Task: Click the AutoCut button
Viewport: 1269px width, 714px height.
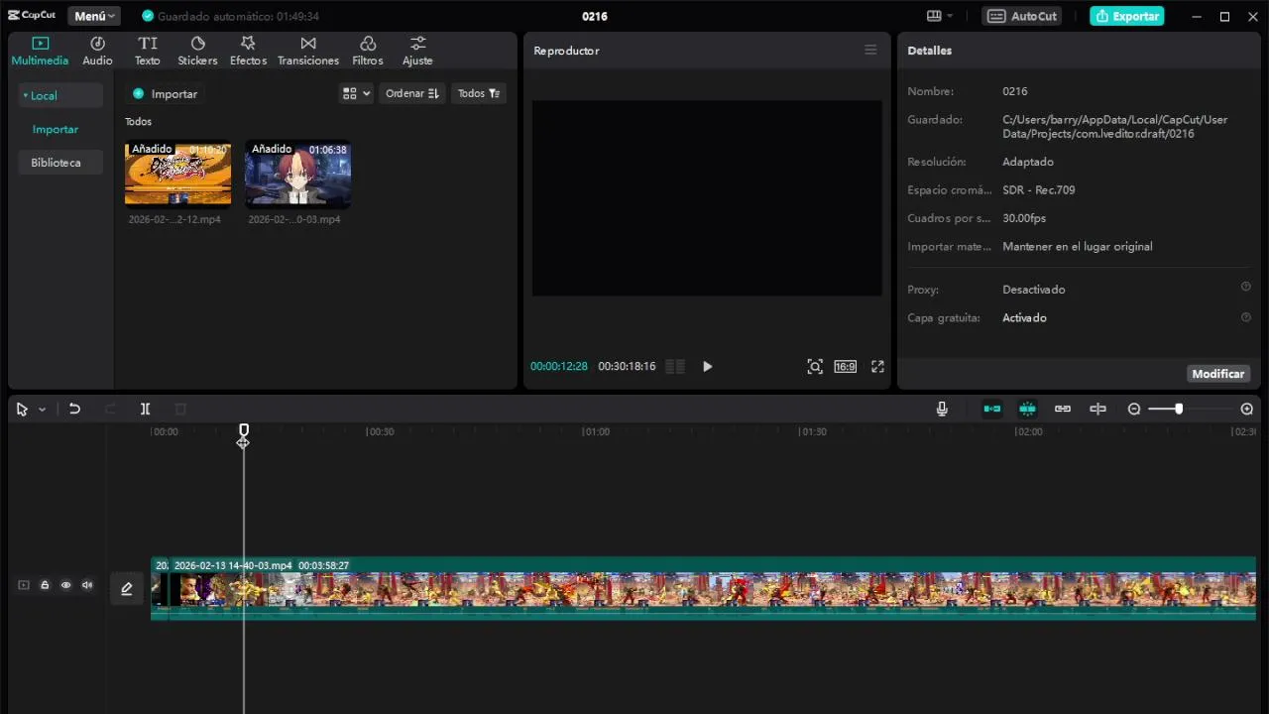Action: pyautogui.click(x=1022, y=16)
